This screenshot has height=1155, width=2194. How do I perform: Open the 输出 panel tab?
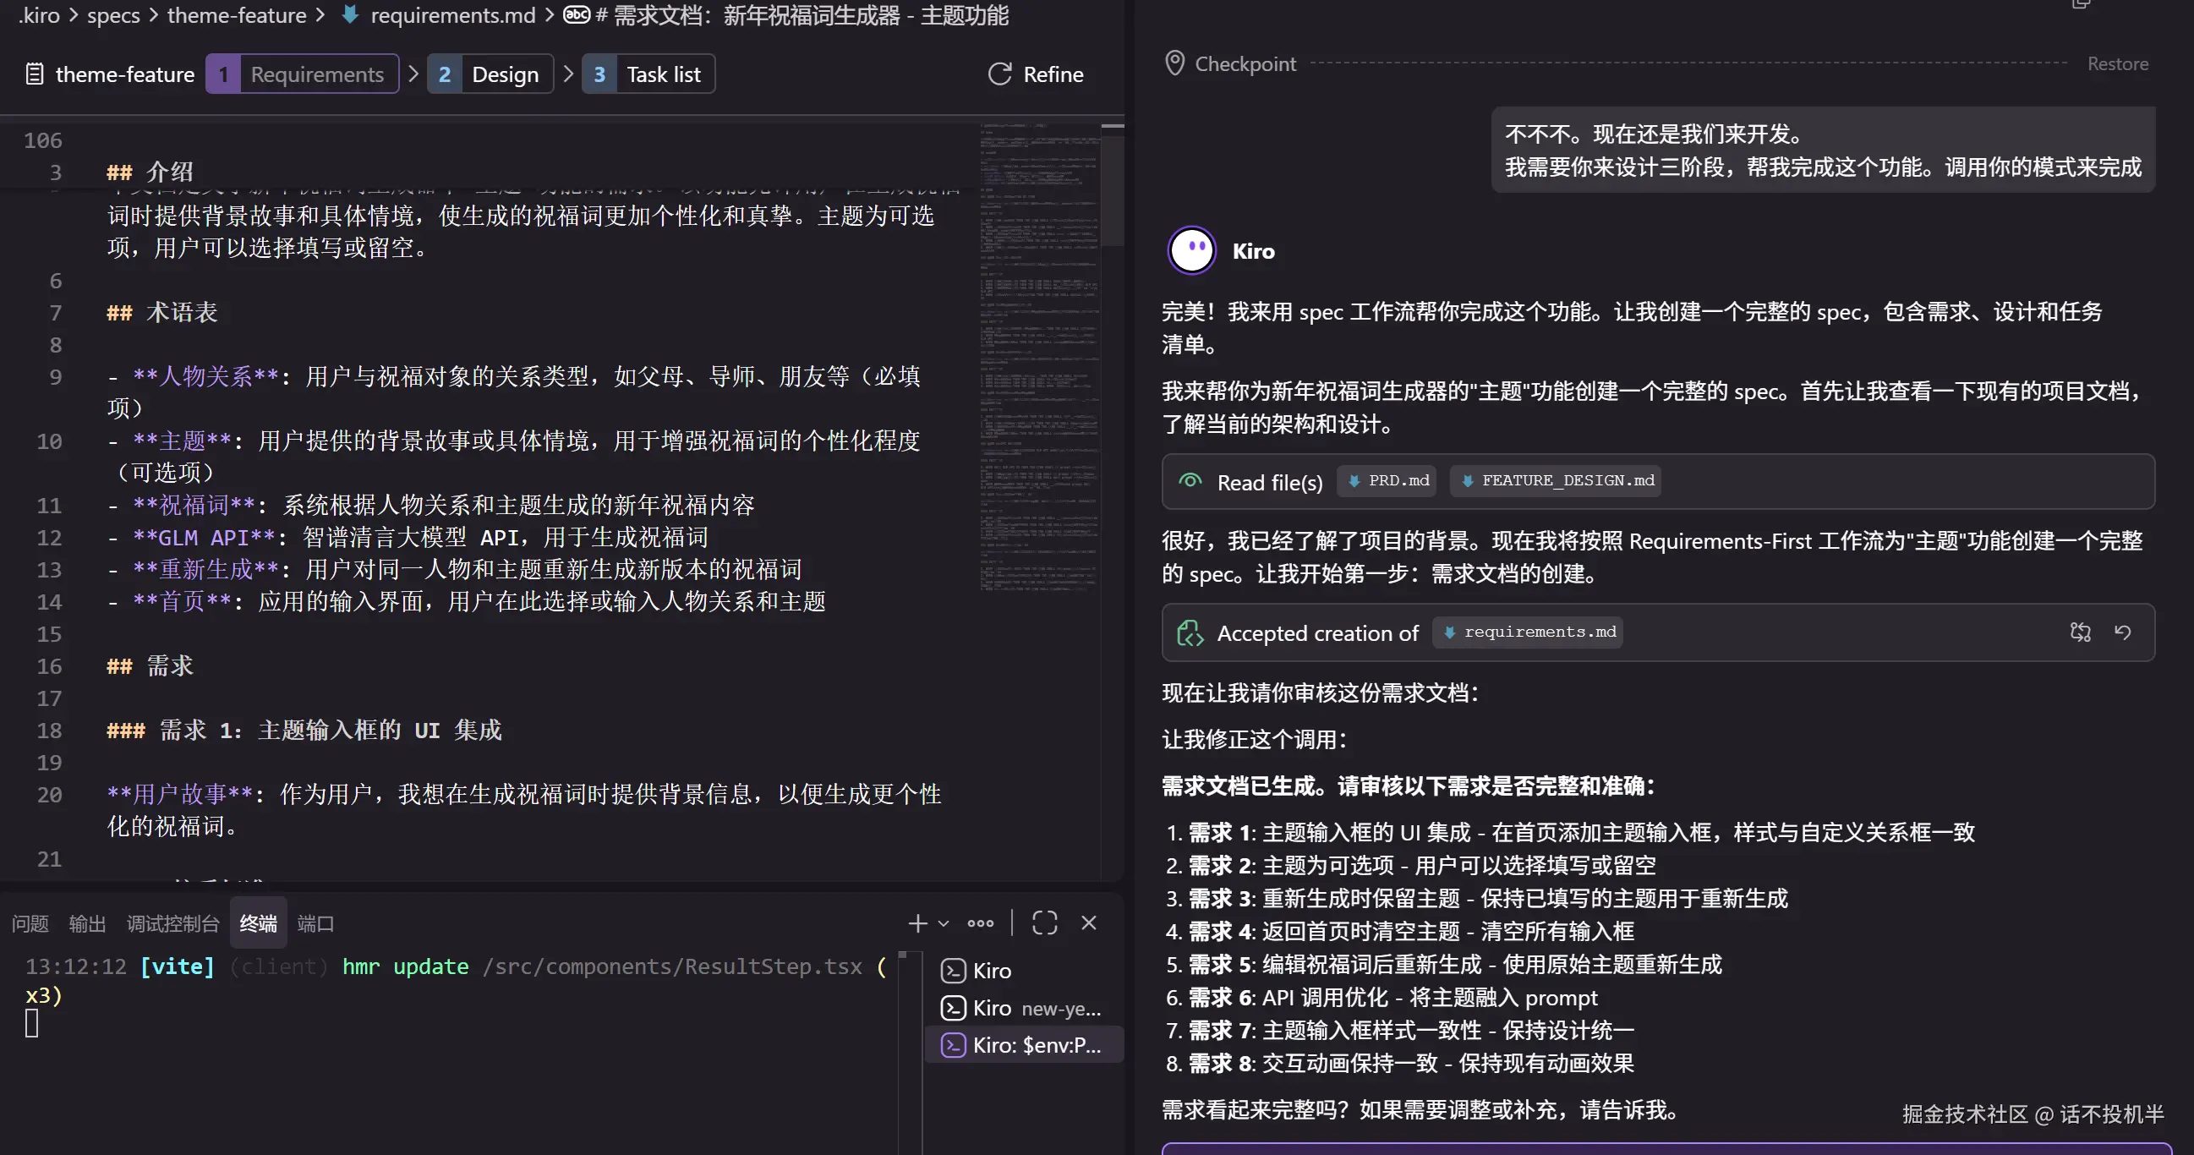(87, 923)
